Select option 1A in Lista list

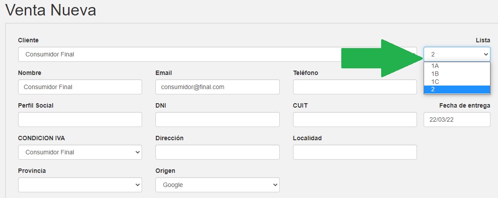456,66
